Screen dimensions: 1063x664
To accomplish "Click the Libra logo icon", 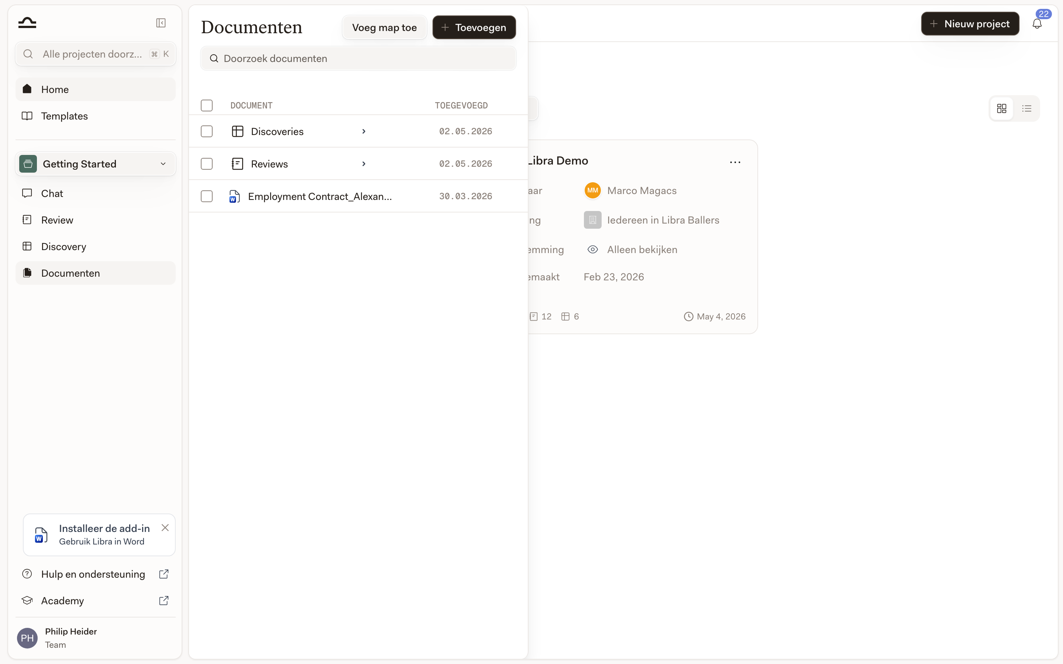I will coord(27,23).
